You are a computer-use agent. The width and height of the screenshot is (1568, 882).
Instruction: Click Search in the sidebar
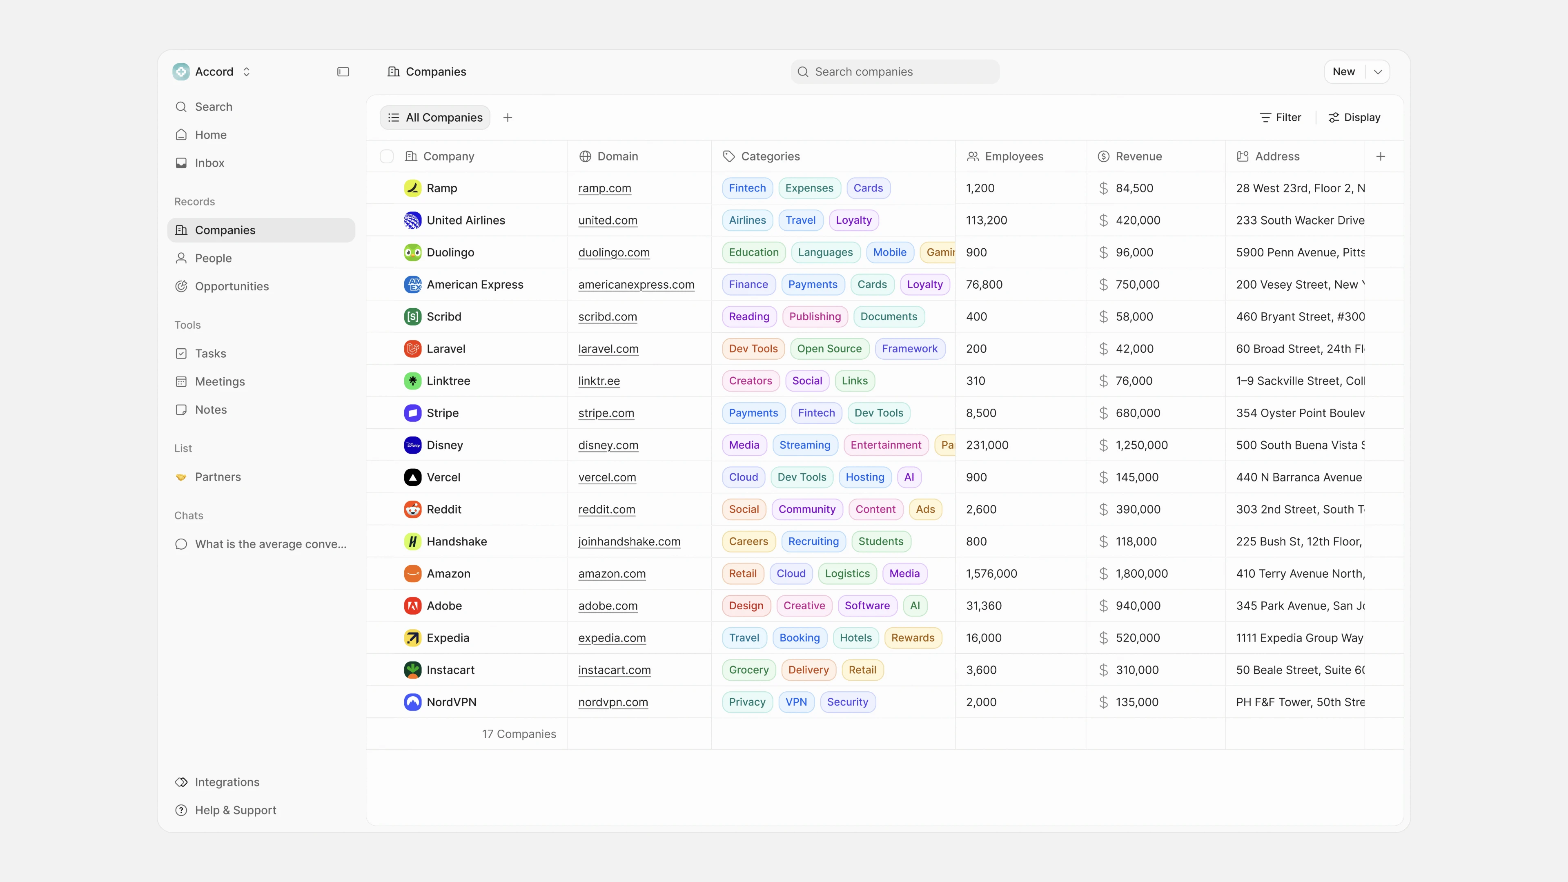pos(261,107)
